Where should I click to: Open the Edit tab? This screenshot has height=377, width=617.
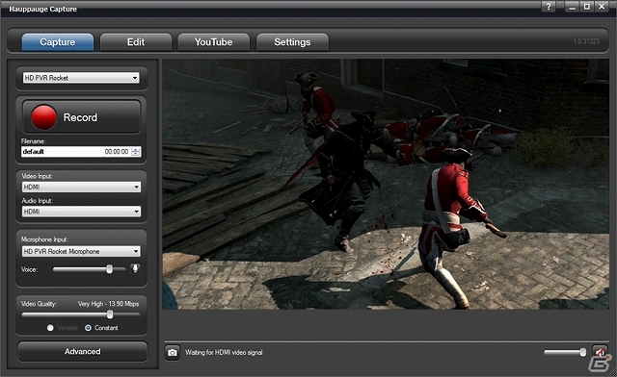136,42
